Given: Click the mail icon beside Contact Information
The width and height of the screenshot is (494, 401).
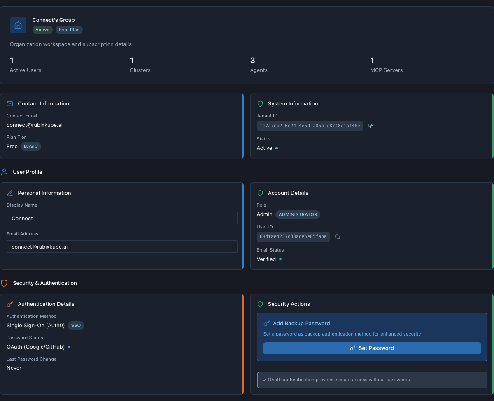Looking at the screenshot, I should pos(9,103).
